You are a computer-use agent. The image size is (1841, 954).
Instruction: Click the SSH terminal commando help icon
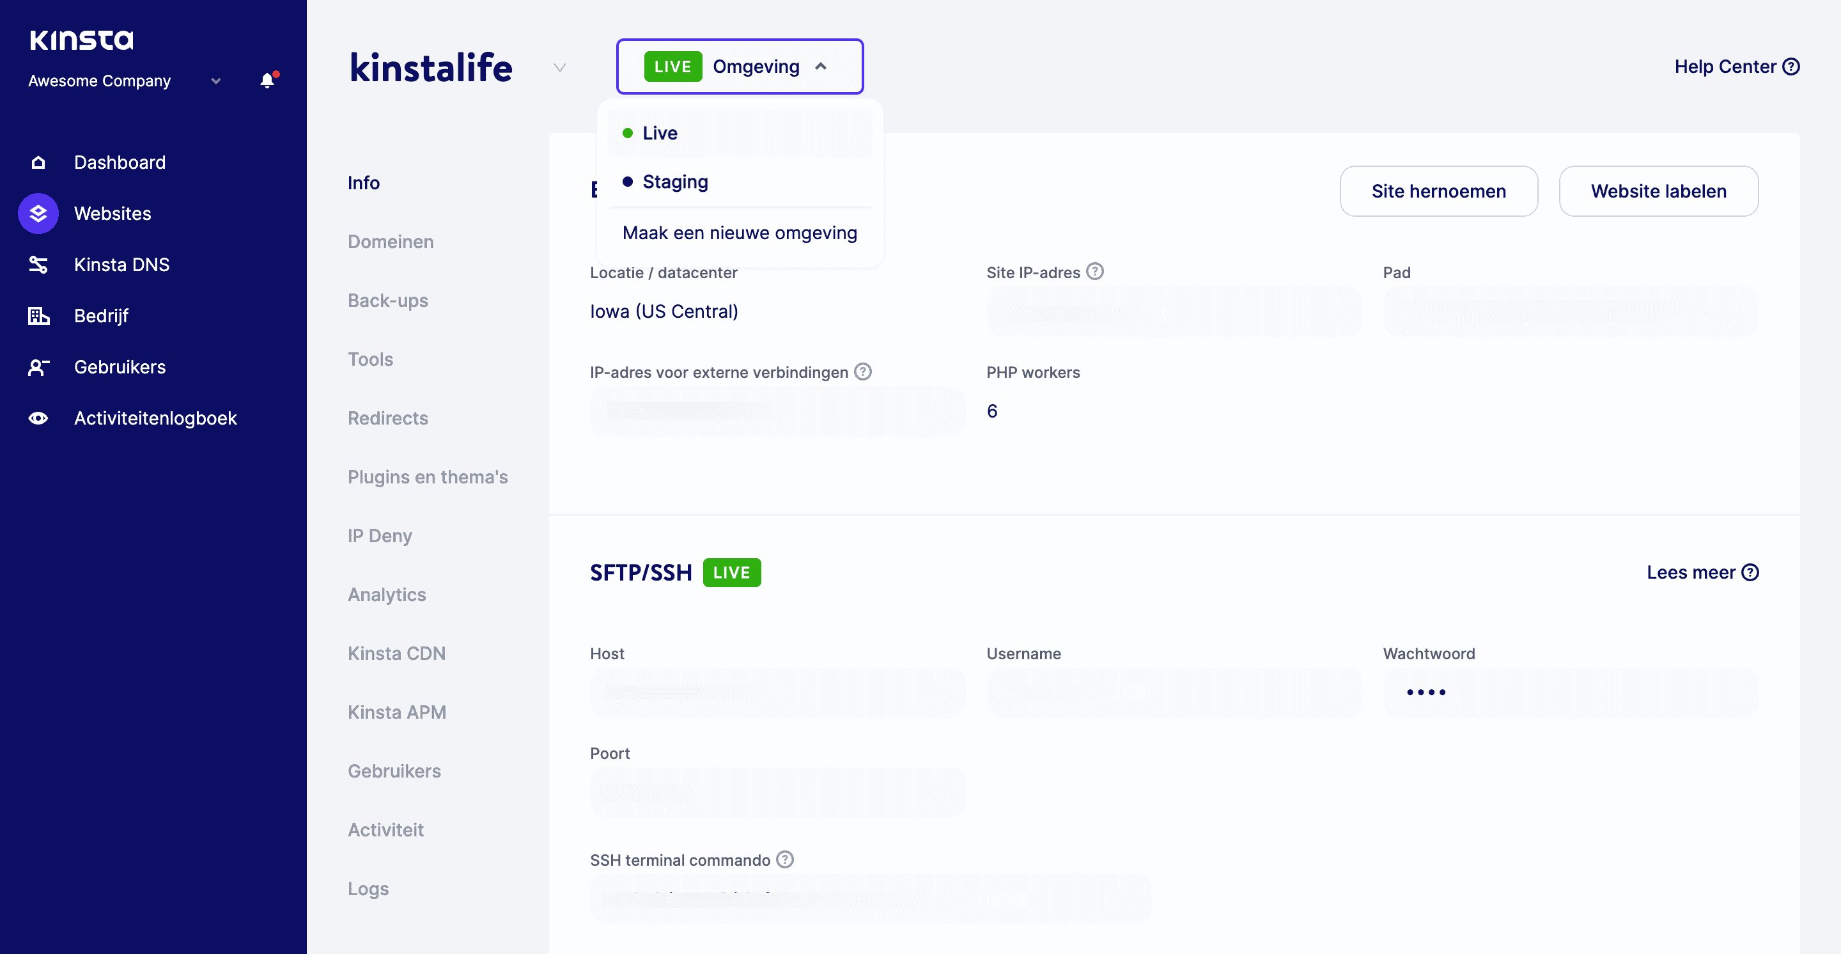(784, 859)
